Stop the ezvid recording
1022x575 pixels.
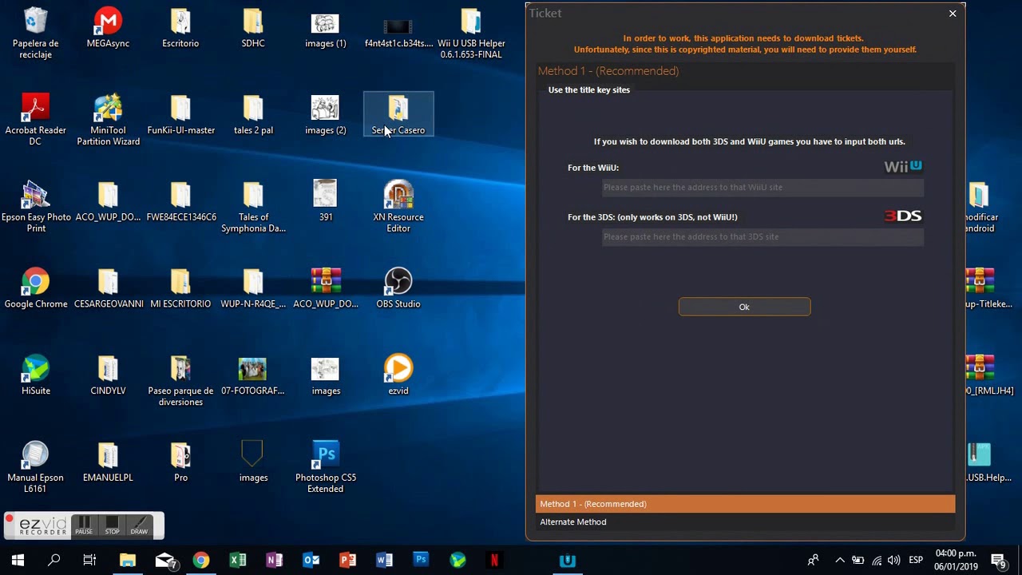tap(112, 525)
